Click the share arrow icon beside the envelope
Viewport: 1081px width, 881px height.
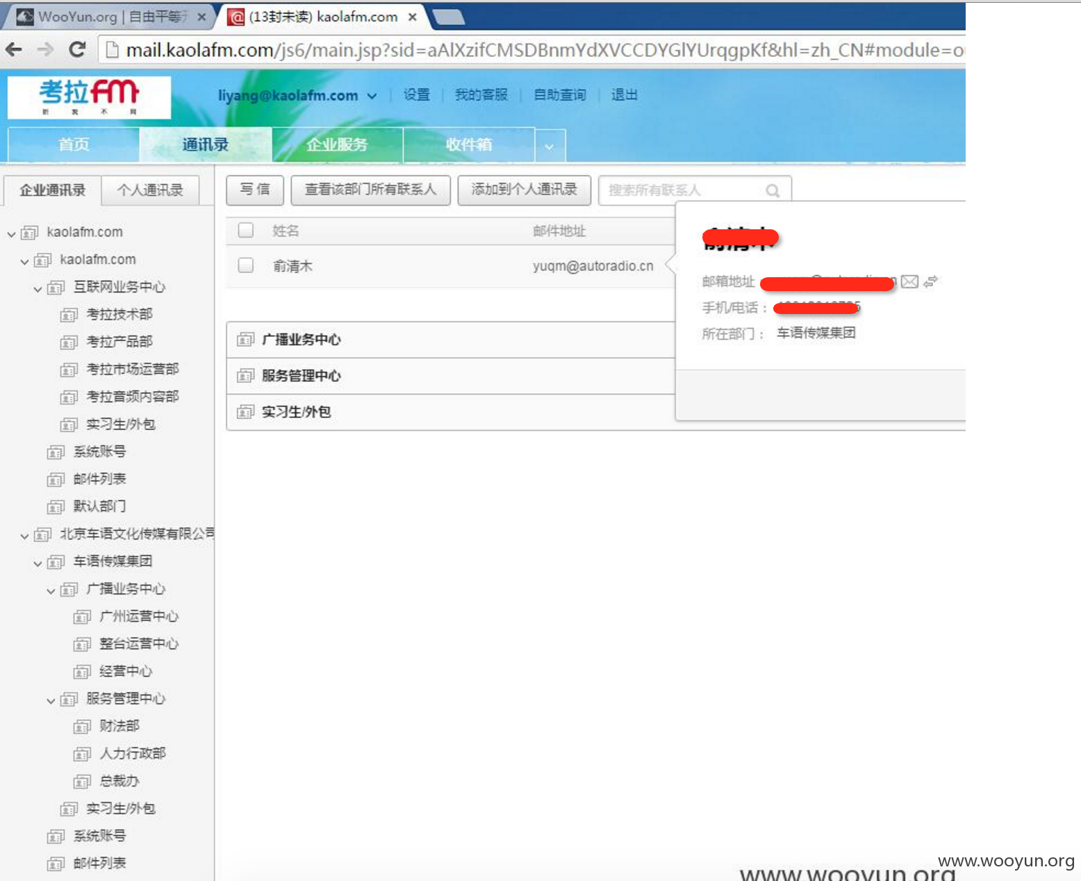[x=931, y=281]
